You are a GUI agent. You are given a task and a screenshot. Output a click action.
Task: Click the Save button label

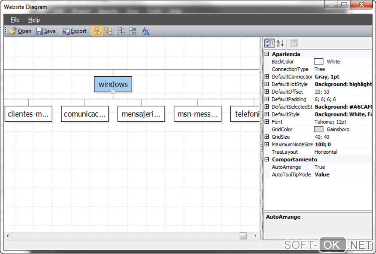[x=50, y=31]
